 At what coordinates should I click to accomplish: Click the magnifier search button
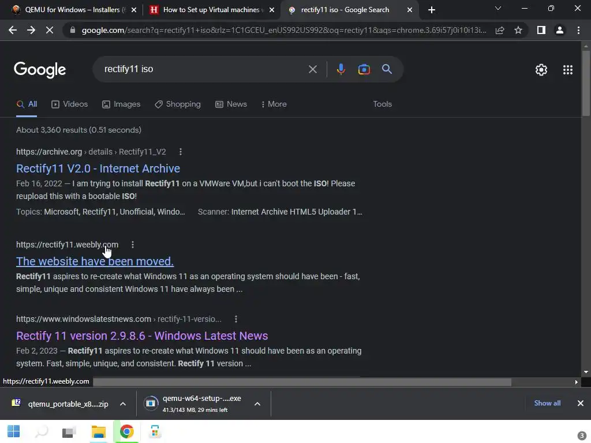387,69
